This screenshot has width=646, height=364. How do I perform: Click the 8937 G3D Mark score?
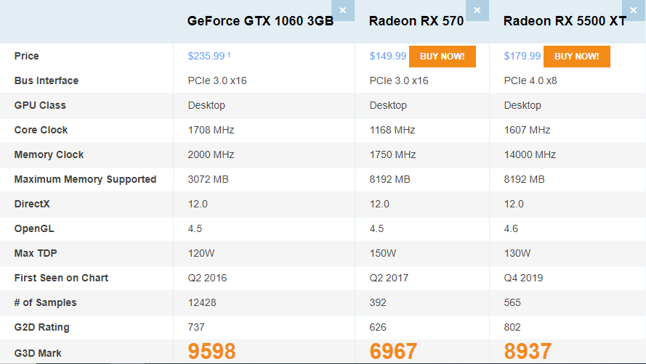(x=528, y=351)
